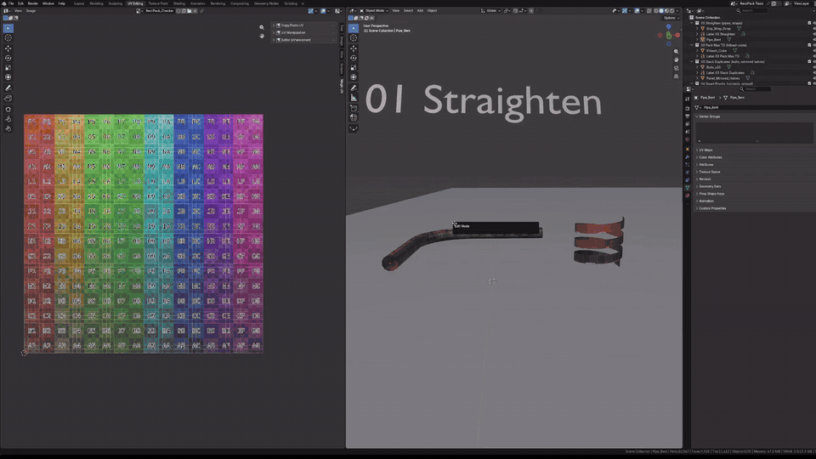This screenshot has height=459, width=816.
Task: Open the Object Mode dropdown
Action: [x=374, y=10]
